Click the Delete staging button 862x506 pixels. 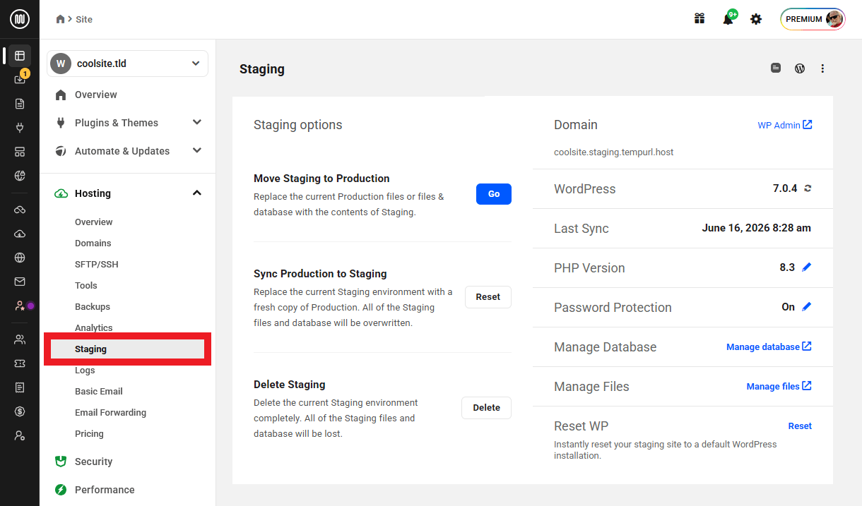tap(486, 408)
